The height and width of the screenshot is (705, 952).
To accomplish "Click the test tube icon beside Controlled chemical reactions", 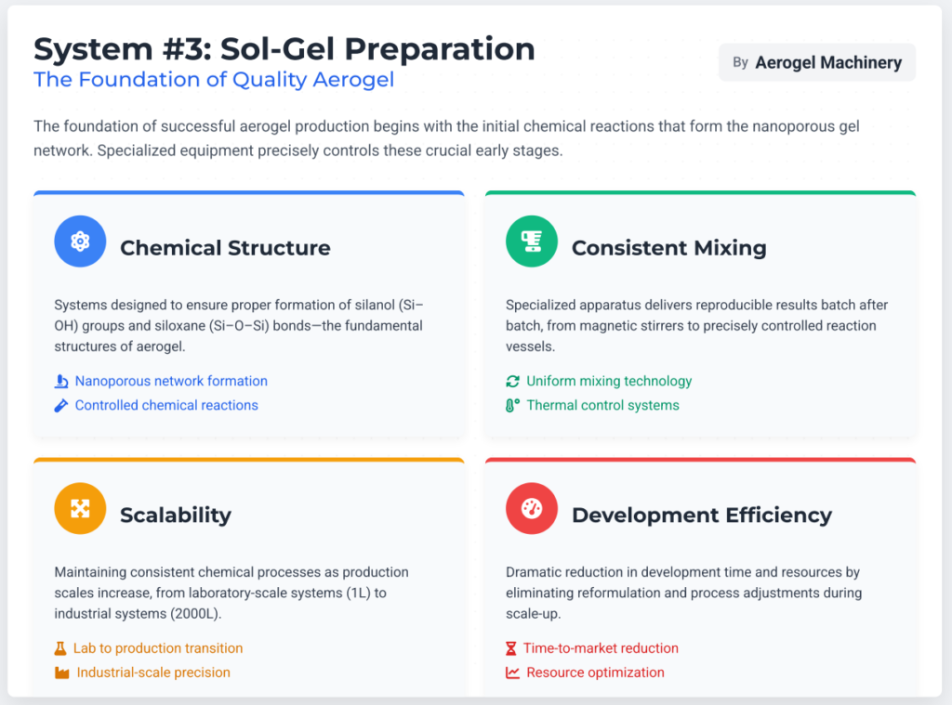I will pos(61,405).
